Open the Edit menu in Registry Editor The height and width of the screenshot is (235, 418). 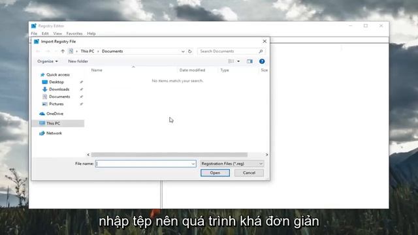[x=45, y=33]
